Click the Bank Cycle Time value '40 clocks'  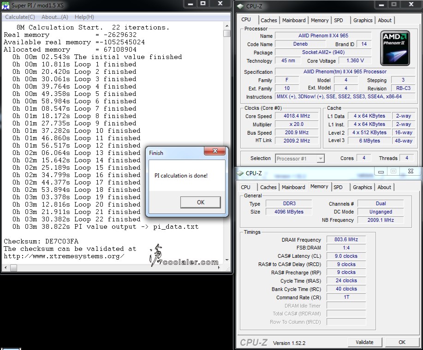point(346,289)
